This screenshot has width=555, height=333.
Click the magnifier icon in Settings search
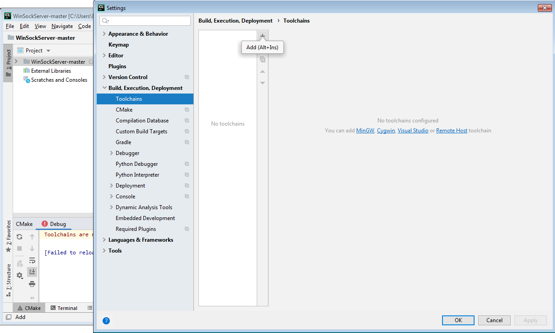[x=105, y=21]
